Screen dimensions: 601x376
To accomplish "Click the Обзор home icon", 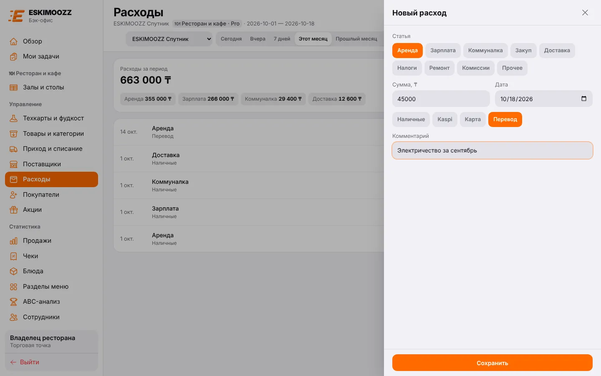I will [x=14, y=41].
